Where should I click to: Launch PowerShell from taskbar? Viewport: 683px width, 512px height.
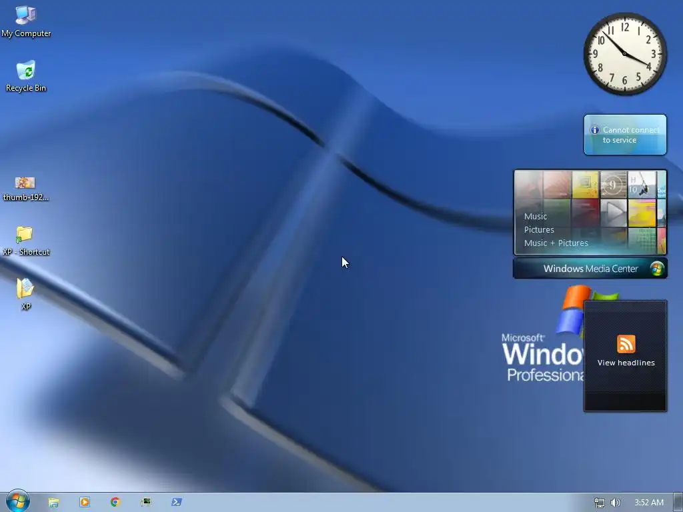point(176,502)
